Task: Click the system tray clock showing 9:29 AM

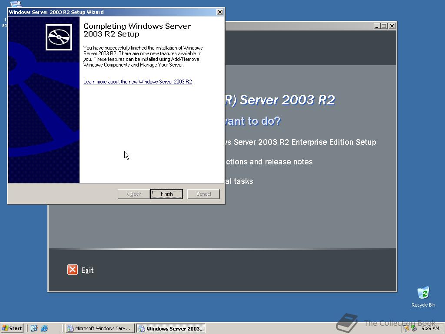Action: point(430,329)
